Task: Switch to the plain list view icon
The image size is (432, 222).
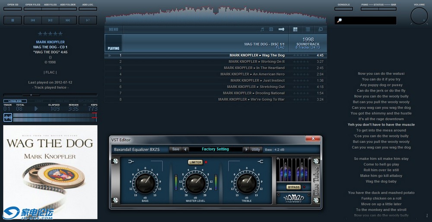Action: [308, 29]
